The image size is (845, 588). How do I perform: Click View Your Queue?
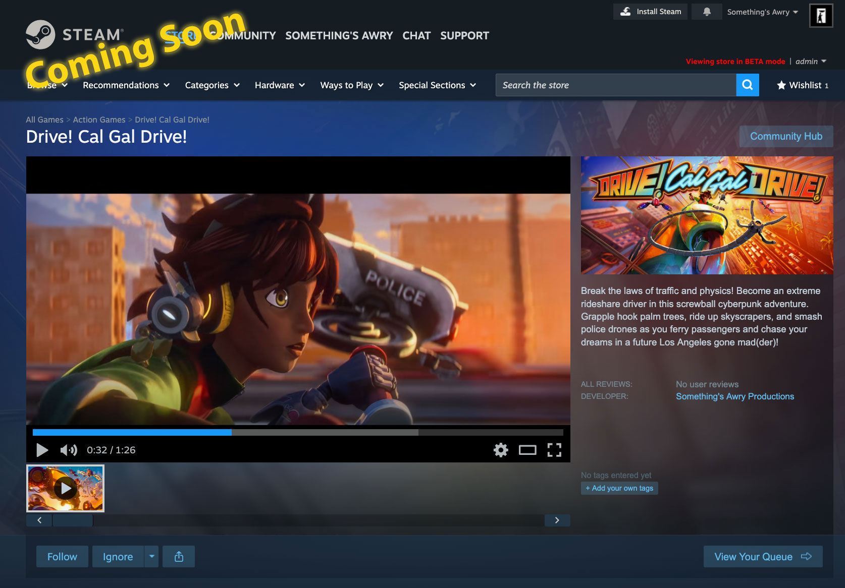pos(763,557)
